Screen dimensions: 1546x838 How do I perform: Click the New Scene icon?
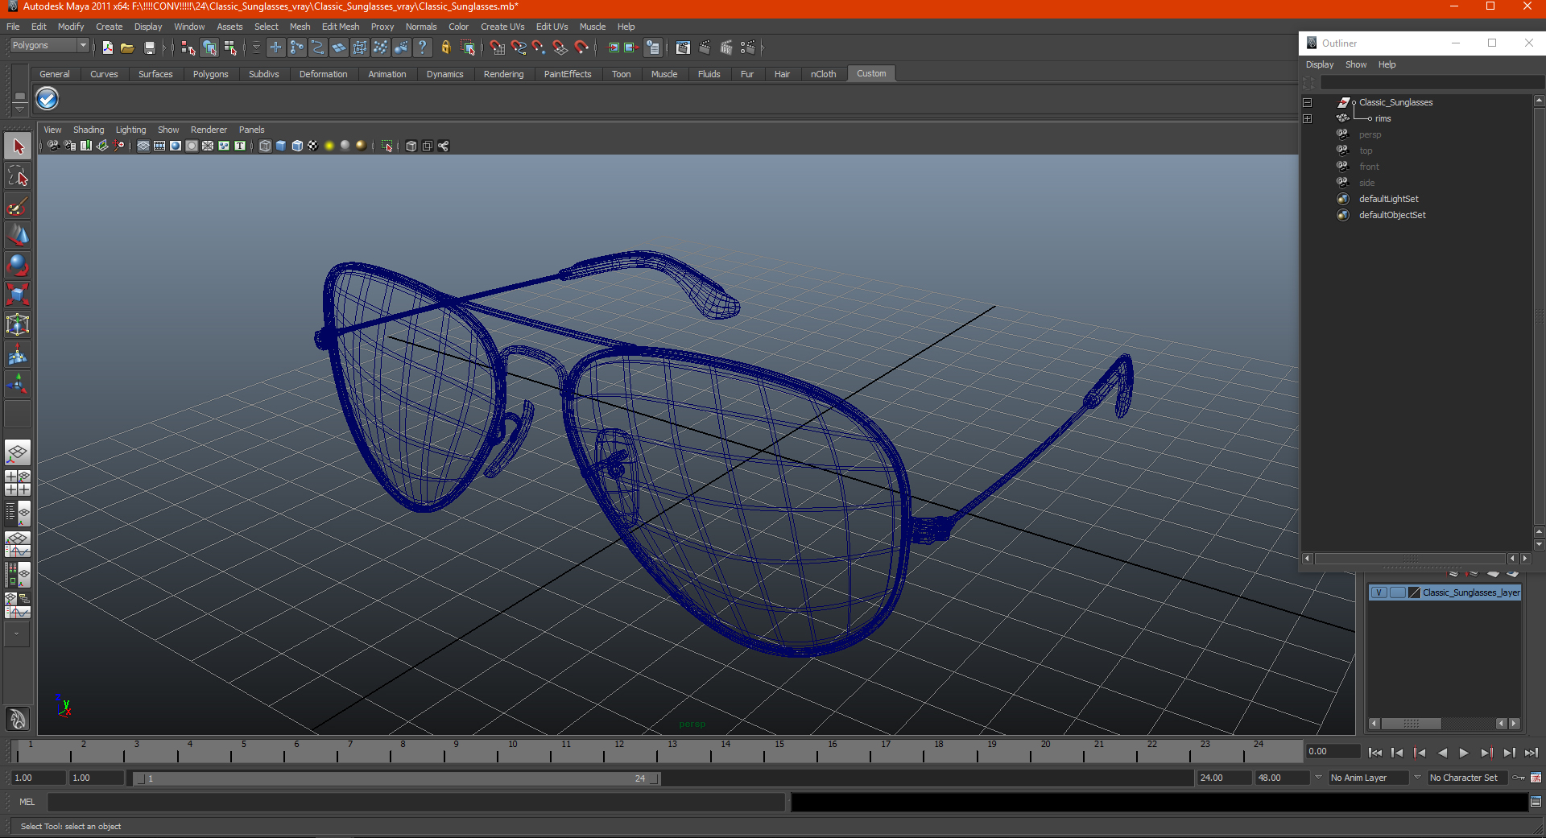[108, 47]
